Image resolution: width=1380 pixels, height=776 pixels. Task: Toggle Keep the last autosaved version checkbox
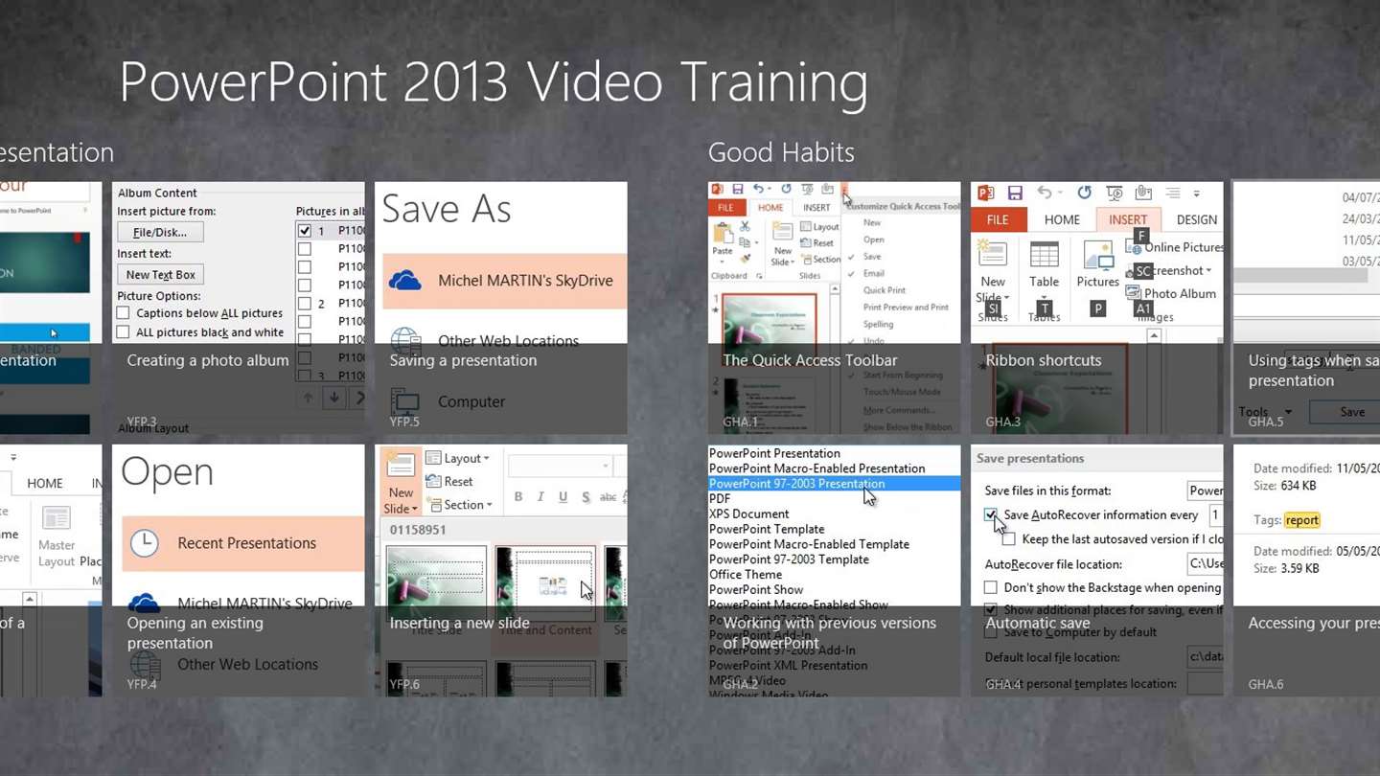point(1008,539)
